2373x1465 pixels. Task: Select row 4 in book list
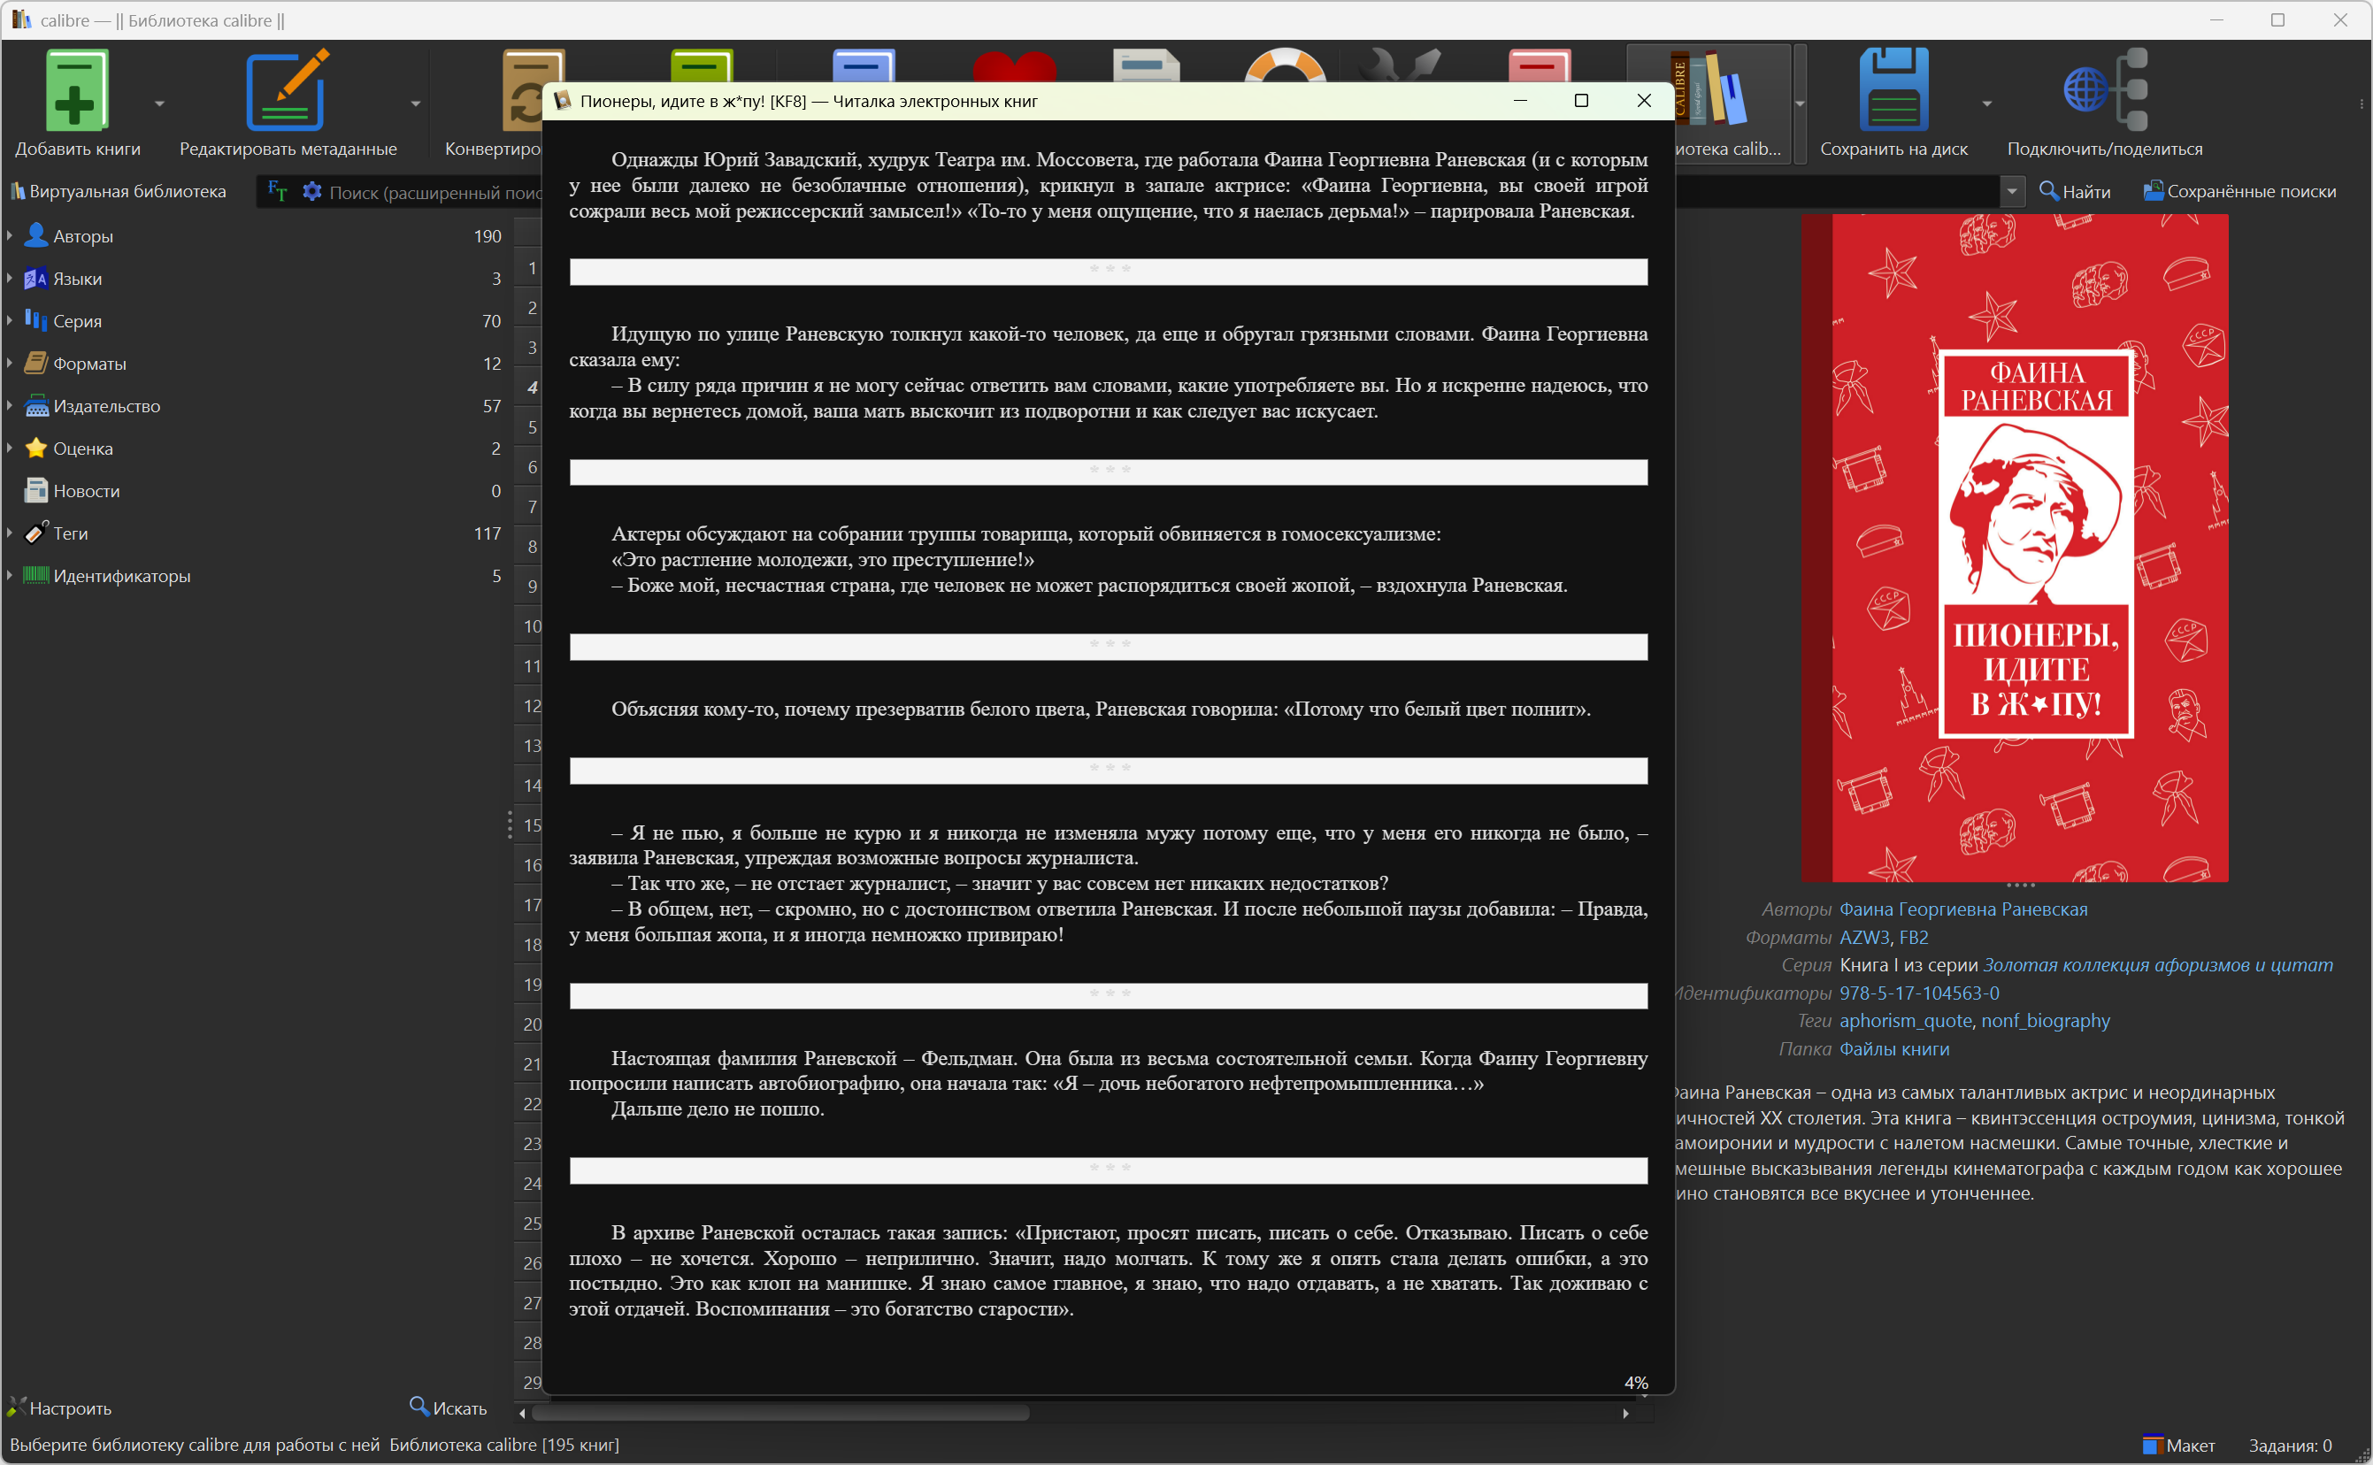(531, 387)
